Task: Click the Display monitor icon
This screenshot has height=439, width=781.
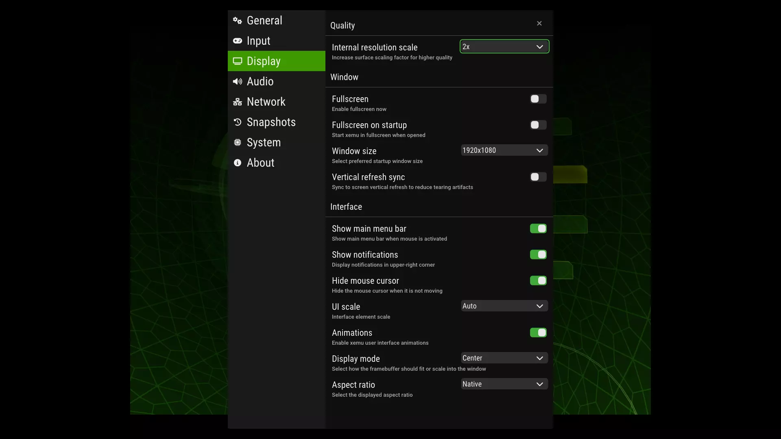Action: [237, 61]
